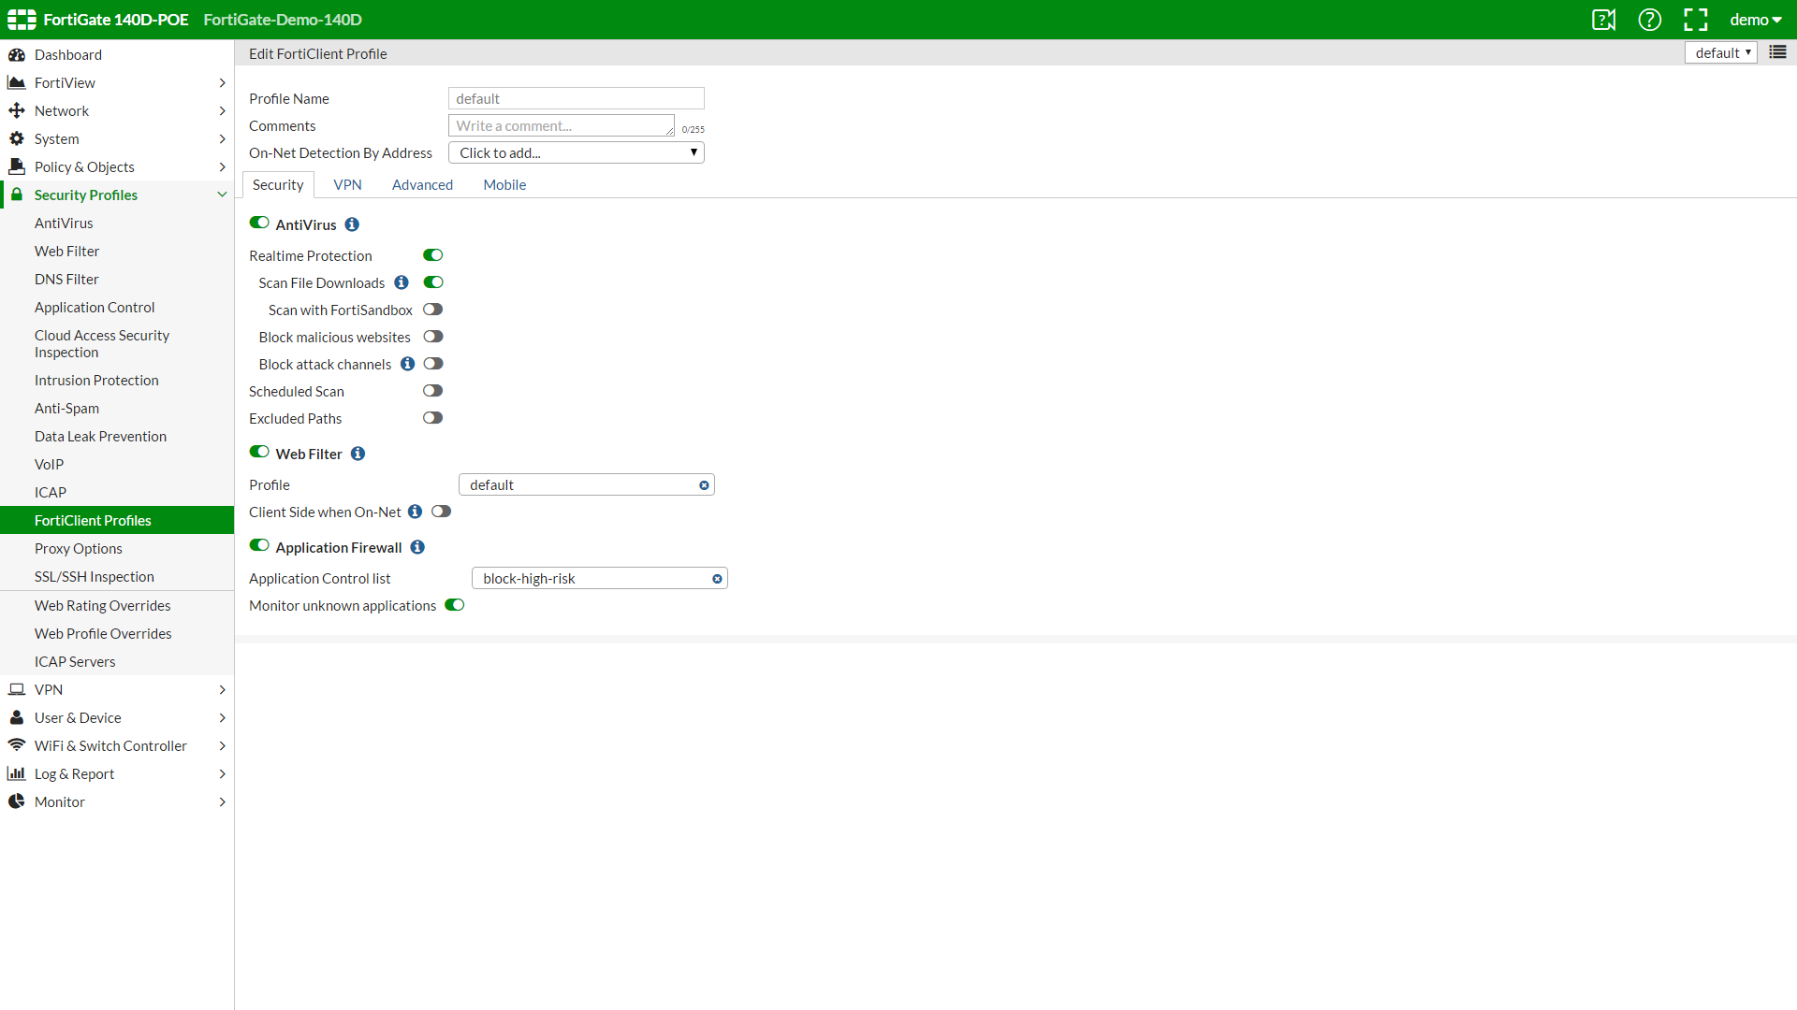Toggle Scheduled Scan switch
Screen dimensions: 1797x1010
coord(432,391)
